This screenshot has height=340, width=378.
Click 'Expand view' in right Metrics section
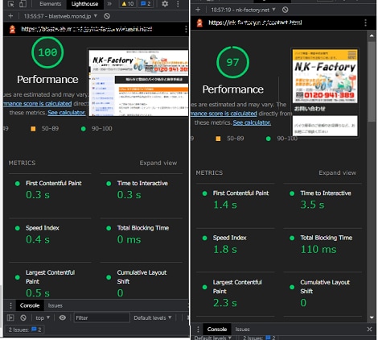point(338,172)
